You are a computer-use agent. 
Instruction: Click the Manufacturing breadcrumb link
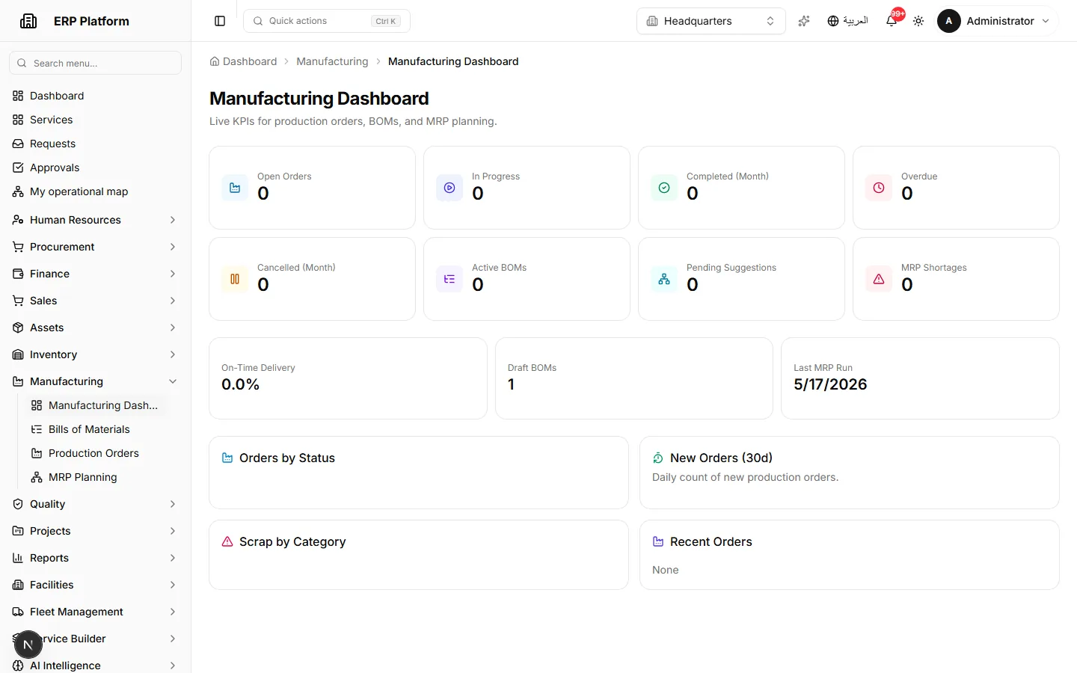pos(332,61)
